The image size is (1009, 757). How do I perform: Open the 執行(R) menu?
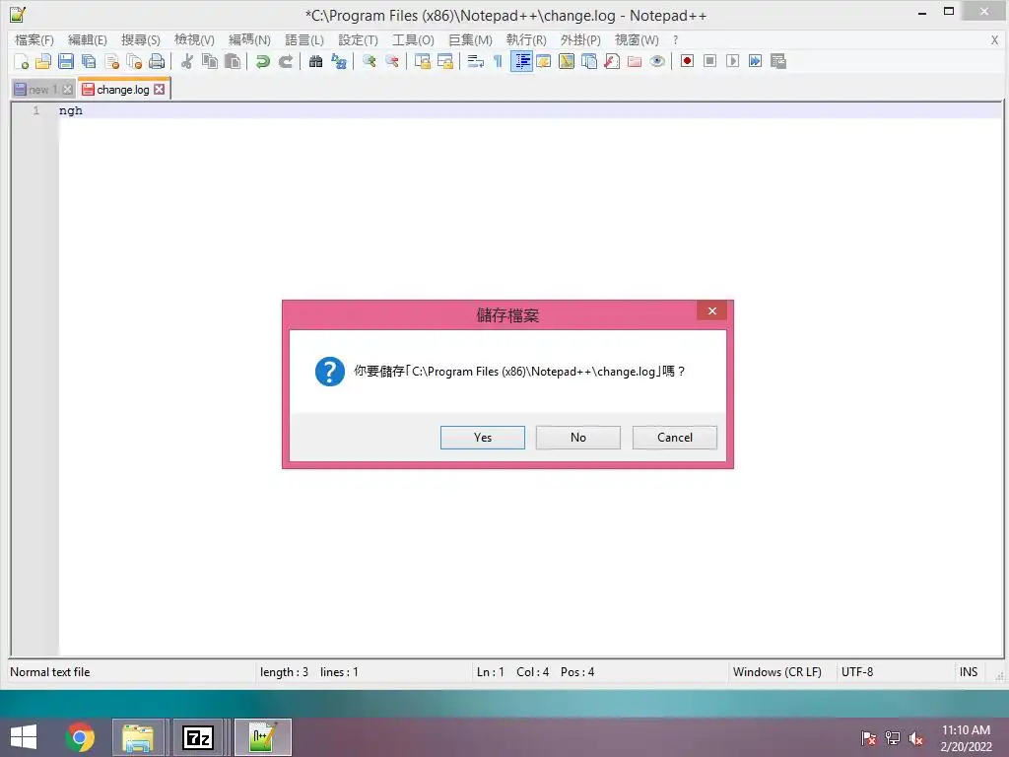coord(526,39)
